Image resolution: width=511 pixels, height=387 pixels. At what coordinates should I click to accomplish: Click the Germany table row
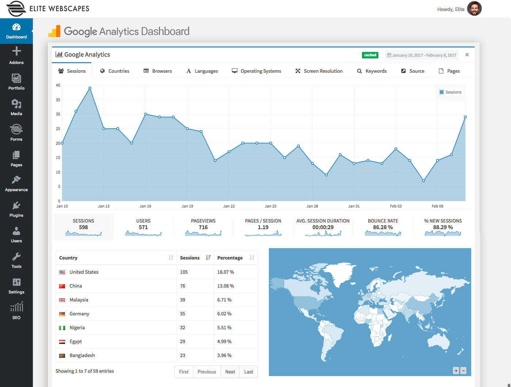157,314
